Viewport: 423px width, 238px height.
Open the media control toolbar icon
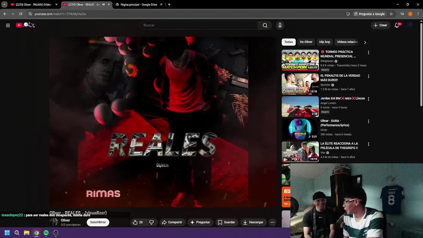coord(402,14)
